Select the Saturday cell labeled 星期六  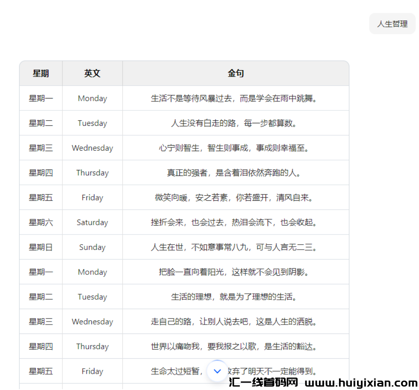click(x=41, y=222)
